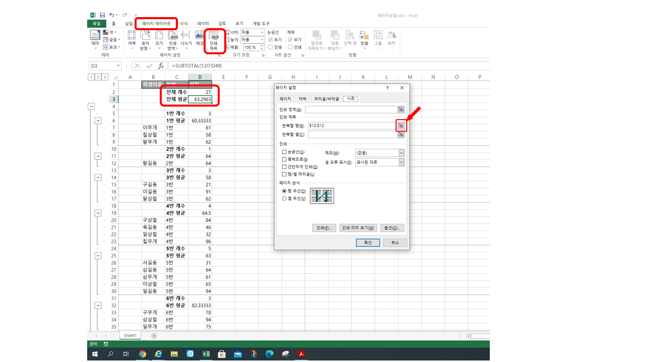Open the Name Box dropdown arrow
The height and width of the screenshot is (362, 645).
(x=119, y=66)
